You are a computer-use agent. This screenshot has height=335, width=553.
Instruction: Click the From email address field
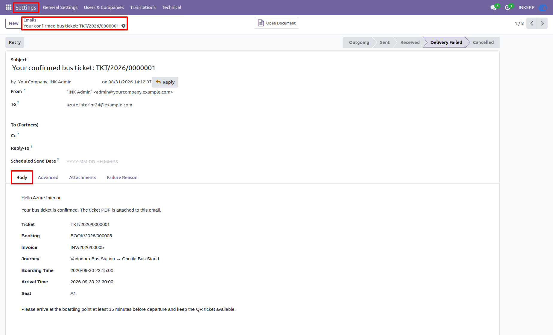(x=120, y=92)
